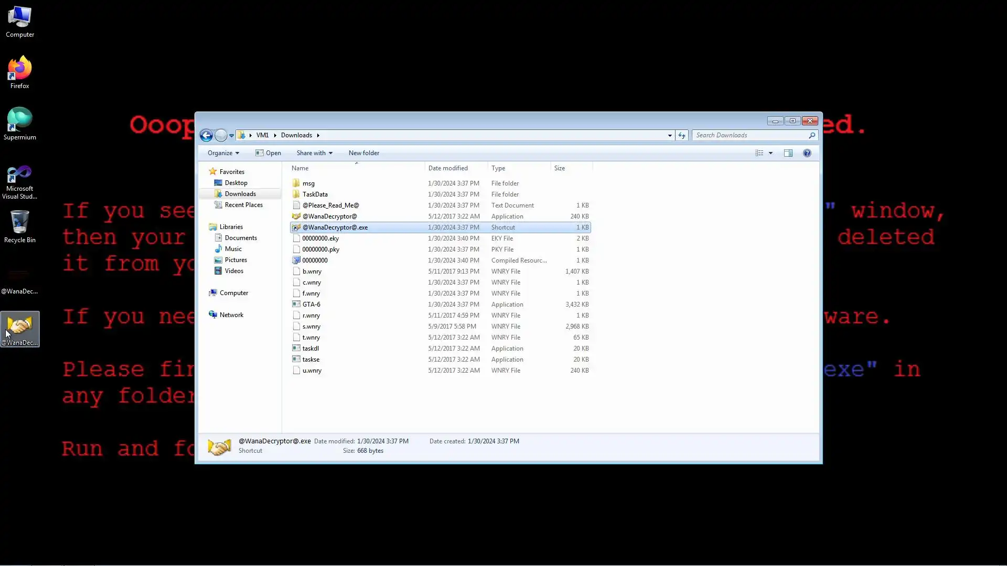Click the Back navigation arrow button

(x=206, y=136)
